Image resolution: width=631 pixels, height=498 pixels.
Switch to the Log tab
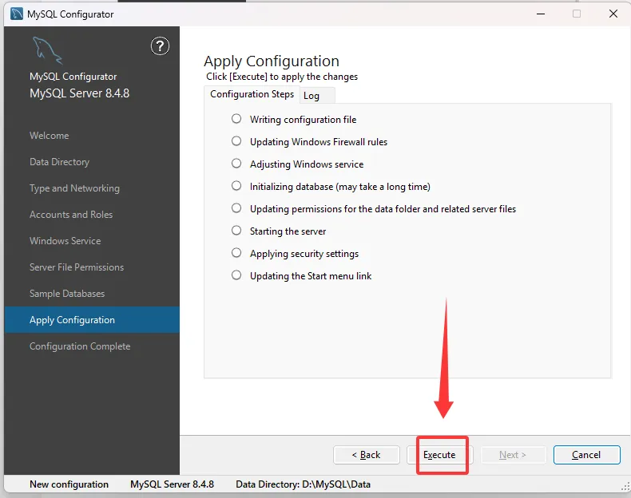317,96
